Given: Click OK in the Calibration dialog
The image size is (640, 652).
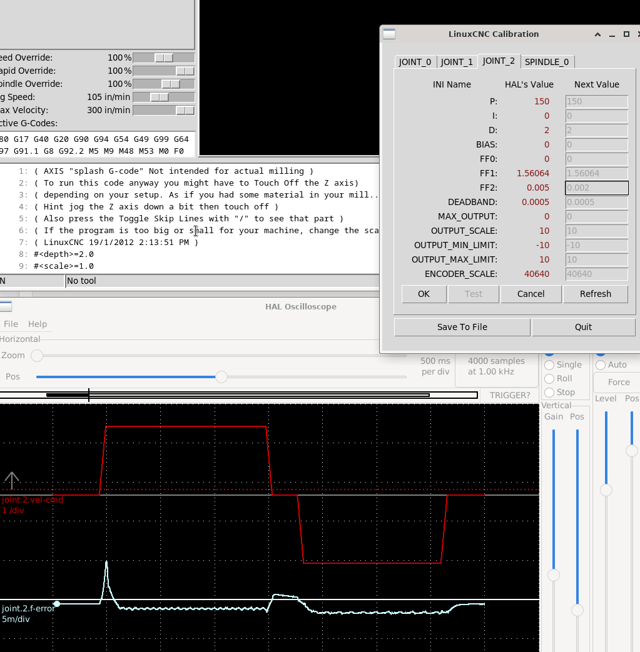Looking at the screenshot, I should pos(424,294).
